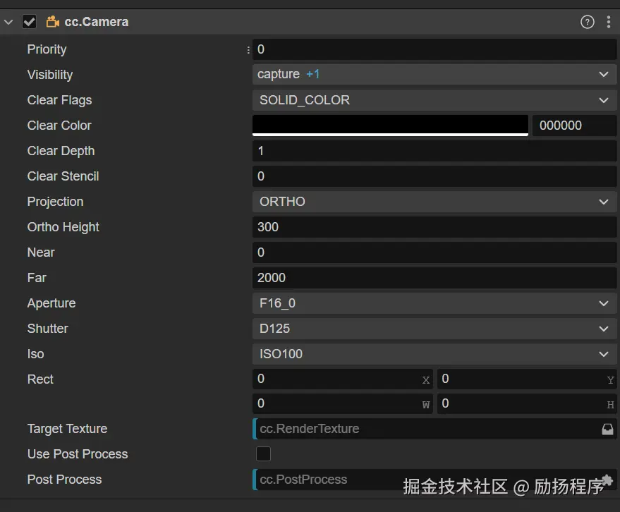Click the black Clear Color swatch

click(x=390, y=125)
